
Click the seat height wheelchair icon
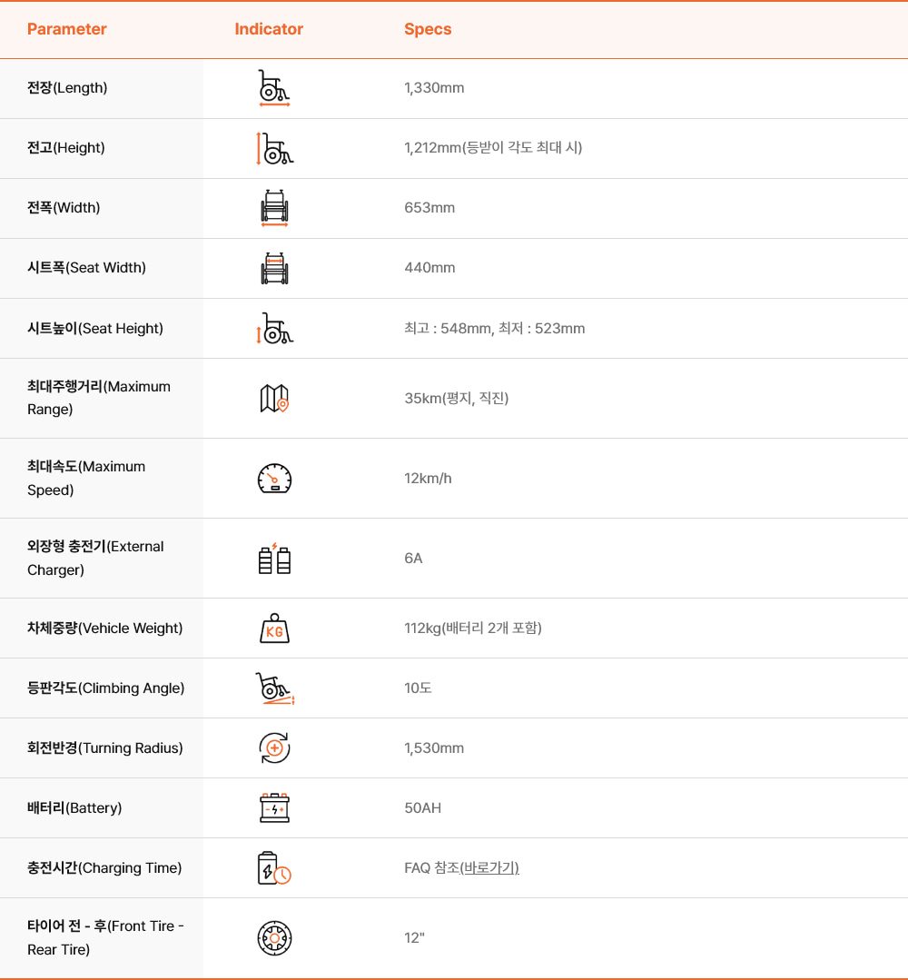[x=274, y=328]
